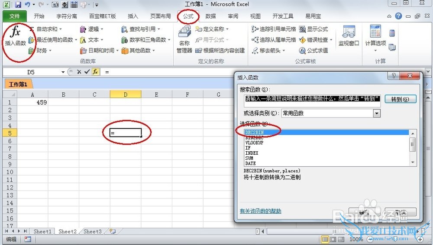The image size is (433, 245).
Task: Expand the Error Checking dropdown arrow
Action: 331,40
